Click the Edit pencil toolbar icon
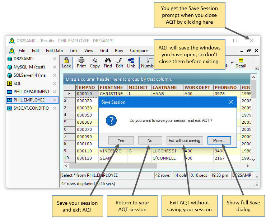This screenshot has height=218, width=266. pyautogui.click(x=120, y=63)
